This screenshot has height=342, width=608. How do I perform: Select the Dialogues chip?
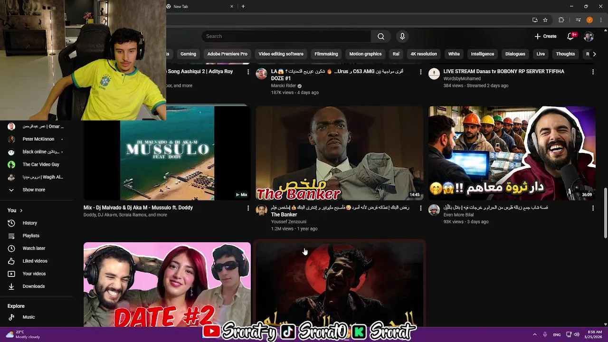515,54
